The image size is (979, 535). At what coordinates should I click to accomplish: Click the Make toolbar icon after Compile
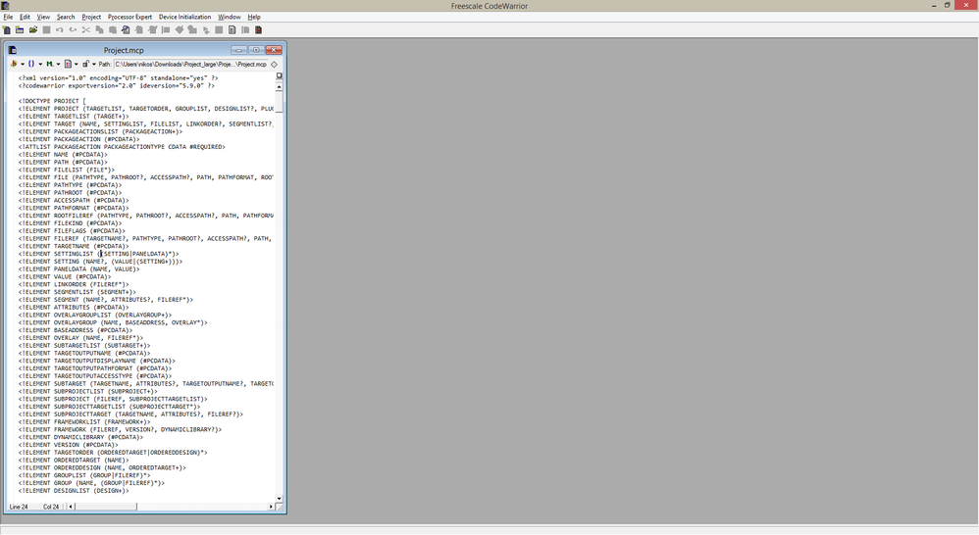coord(192,30)
